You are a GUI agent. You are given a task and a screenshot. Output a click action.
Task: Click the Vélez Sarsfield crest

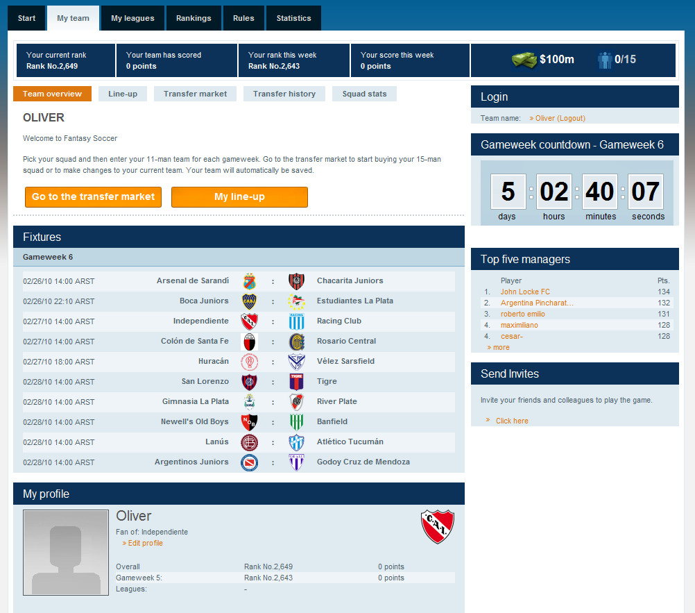point(296,362)
